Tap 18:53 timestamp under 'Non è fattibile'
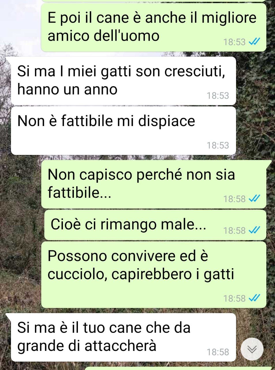This screenshot has height=370, width=275. (x=218, y=145)
